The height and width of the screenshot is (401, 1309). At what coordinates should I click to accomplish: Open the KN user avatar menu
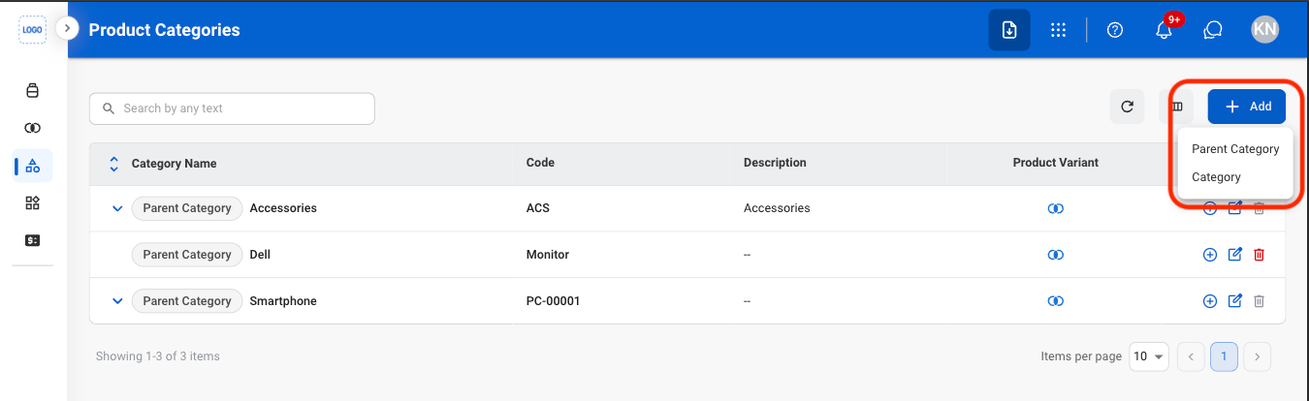1265,30
